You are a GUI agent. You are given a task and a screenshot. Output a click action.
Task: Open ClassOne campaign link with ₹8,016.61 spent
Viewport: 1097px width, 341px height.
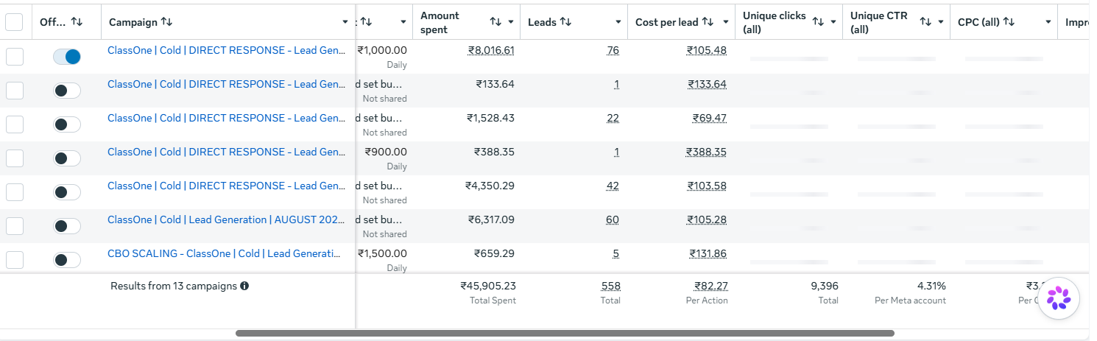227,50
